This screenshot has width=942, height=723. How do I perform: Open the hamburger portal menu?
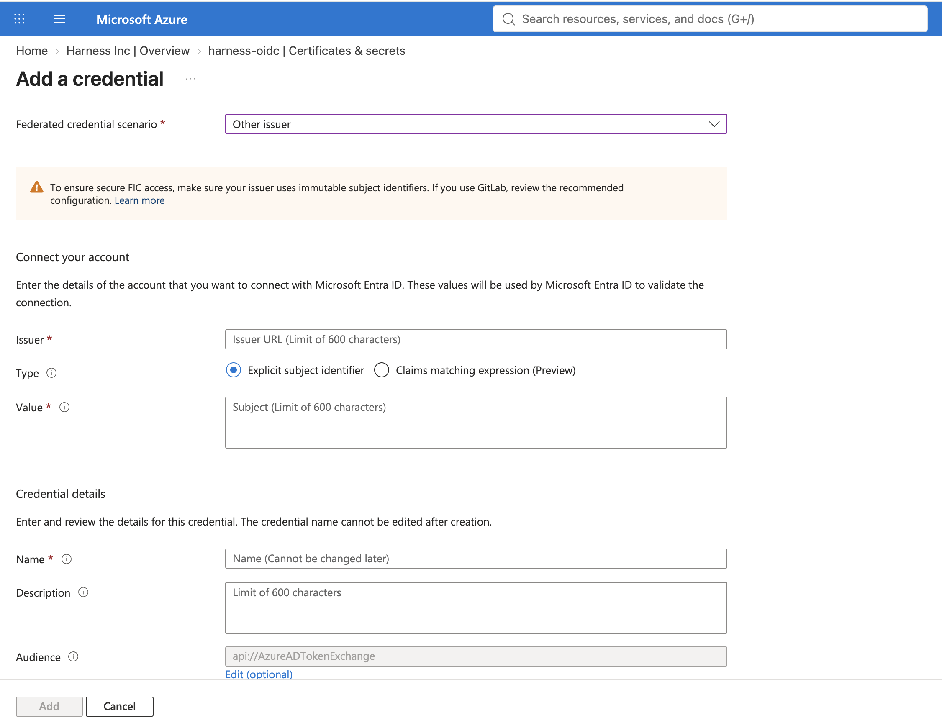pos(59,19)
